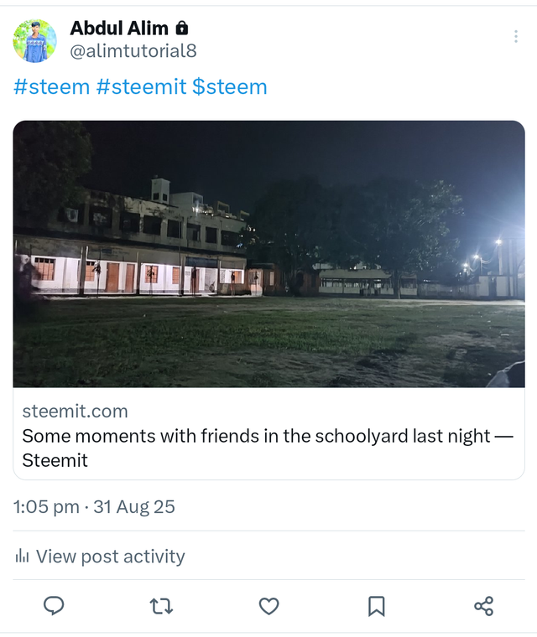Click Abdul Alim's profile avatar
Screen dimensions: 537x637
click(x=34, y=41)
